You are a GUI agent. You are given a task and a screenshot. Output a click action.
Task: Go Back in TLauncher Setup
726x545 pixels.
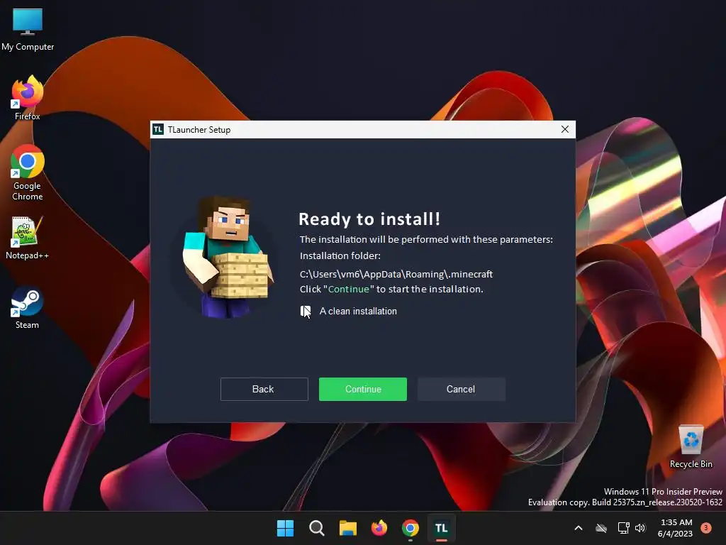point(264,389)
